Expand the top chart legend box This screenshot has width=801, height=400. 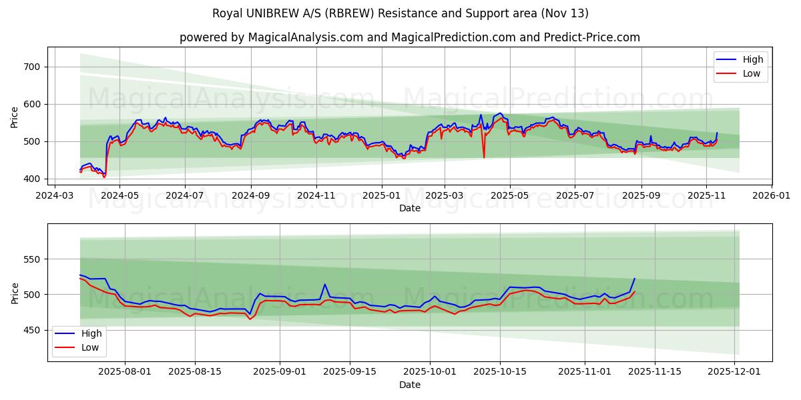pyautogui.click(x=741, y=66)
